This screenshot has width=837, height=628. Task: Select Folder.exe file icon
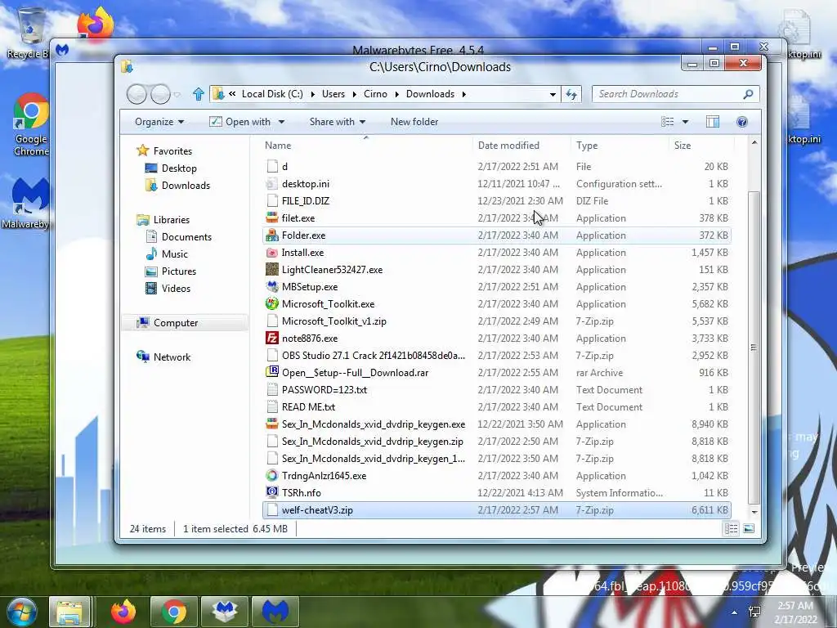(x=272, y=235)
